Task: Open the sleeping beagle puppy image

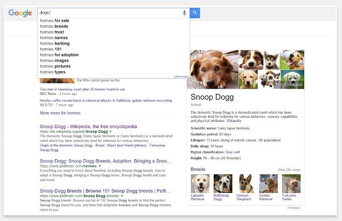Action: [251, 60]
